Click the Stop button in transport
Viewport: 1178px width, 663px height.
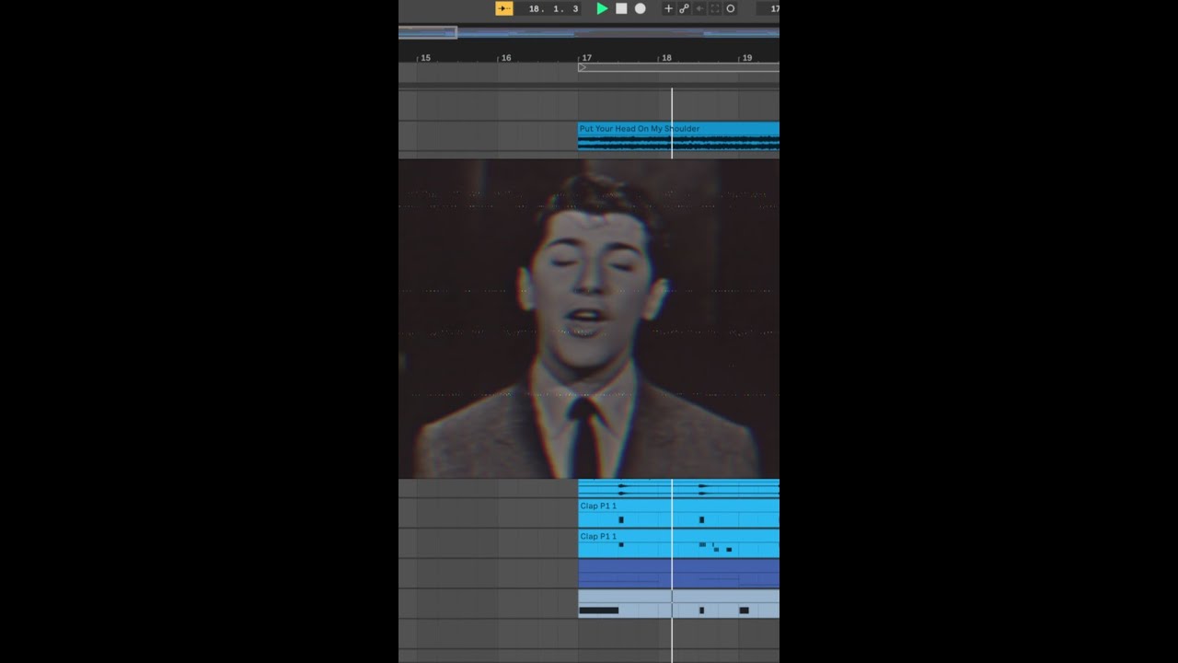(x=621, y=8)
